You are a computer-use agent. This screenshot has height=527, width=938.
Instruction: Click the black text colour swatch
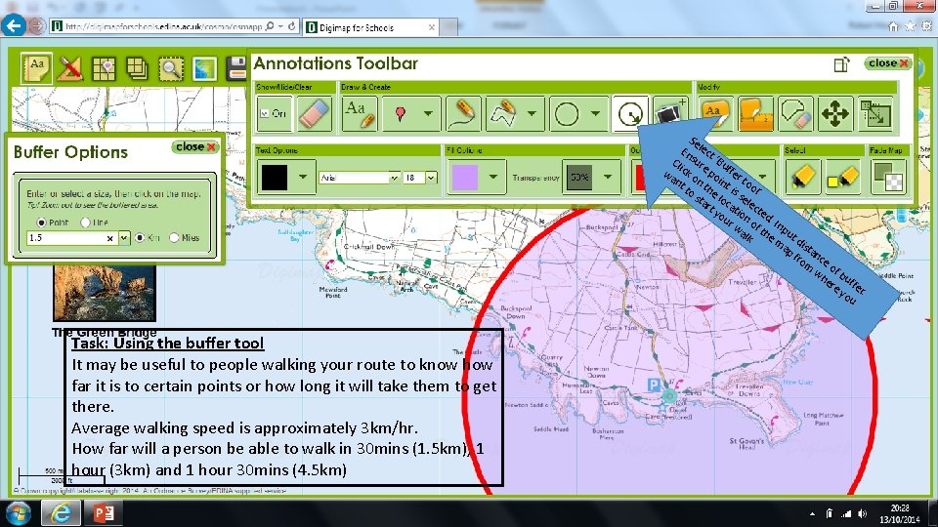point(275,178)
